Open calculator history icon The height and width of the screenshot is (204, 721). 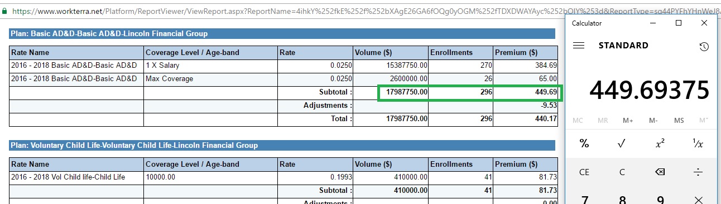pos(704,47)
